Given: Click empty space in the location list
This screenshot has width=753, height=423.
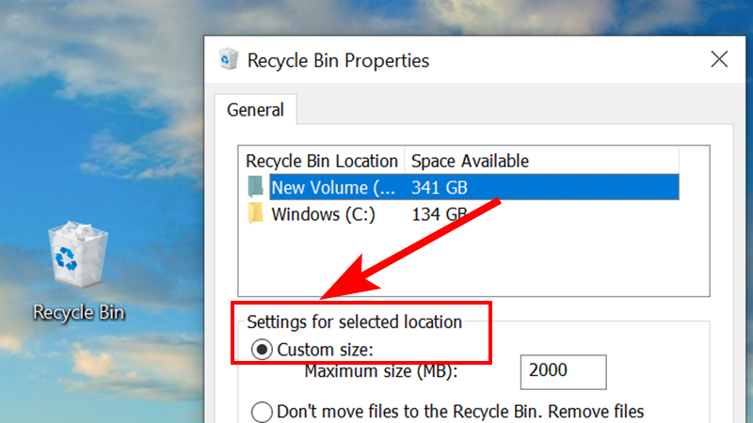Looking at the screenshot, I should (x=473, y=261).
